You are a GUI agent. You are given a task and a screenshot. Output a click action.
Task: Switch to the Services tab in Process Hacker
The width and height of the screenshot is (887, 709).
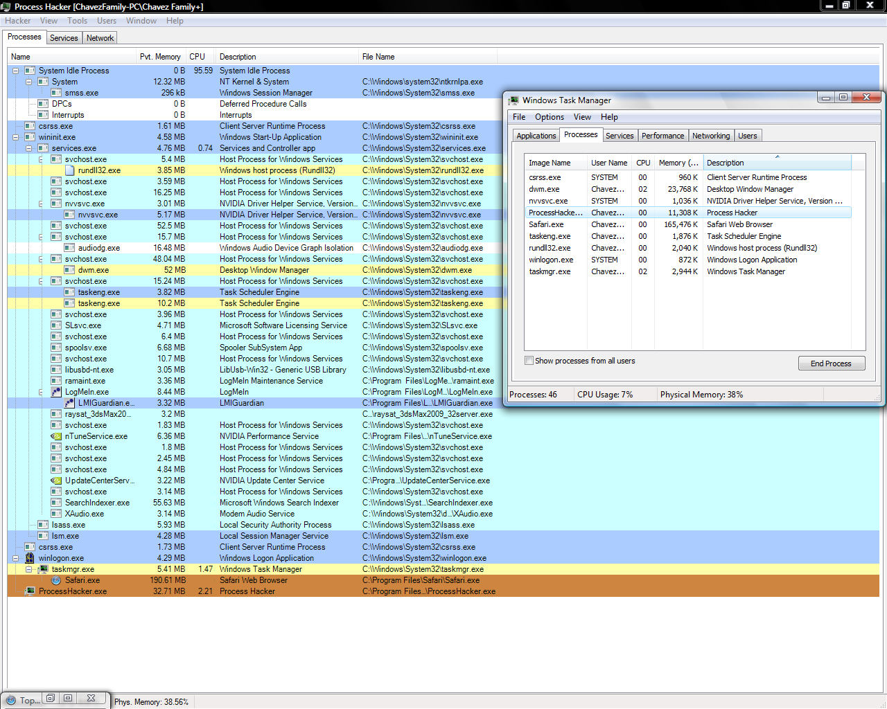tap(64, 38)
